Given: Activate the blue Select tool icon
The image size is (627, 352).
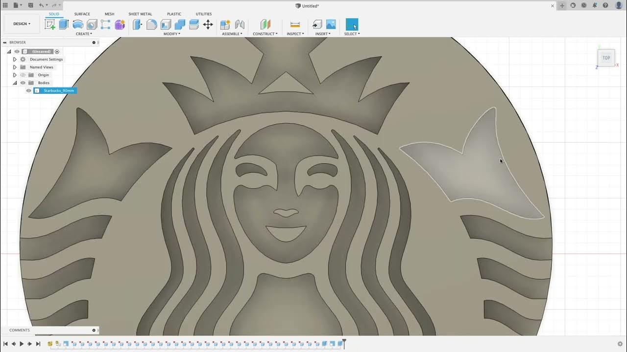Looking at the screenshot, I should (x=352, y=24).
